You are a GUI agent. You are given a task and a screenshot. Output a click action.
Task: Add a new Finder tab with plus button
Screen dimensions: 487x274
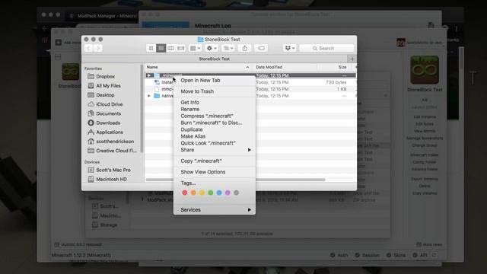point(352,59)
